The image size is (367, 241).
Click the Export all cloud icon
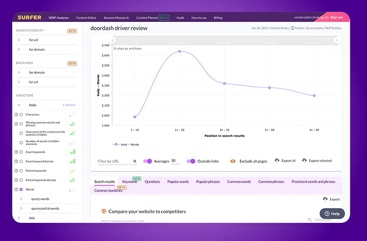[277, 160]
